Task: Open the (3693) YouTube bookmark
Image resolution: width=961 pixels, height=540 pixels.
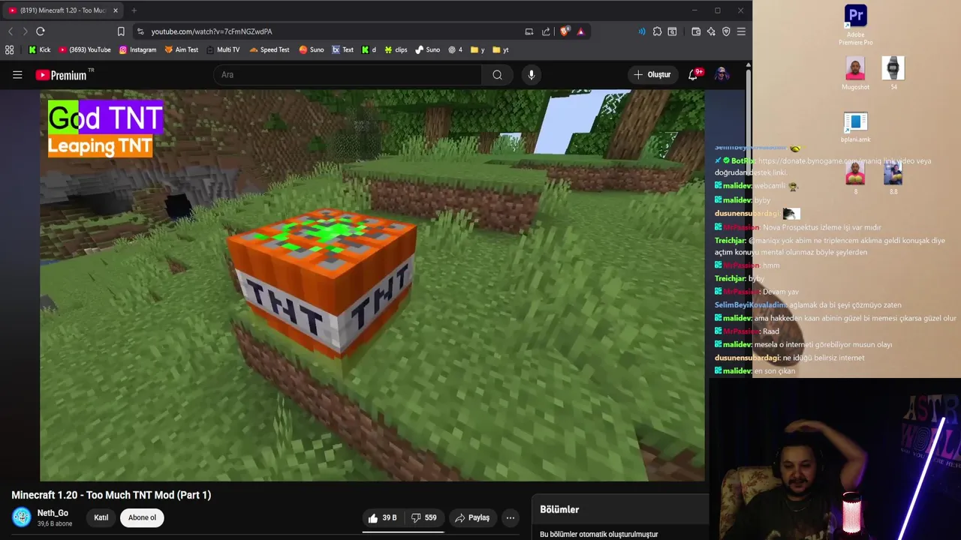Action: point(84,50)
